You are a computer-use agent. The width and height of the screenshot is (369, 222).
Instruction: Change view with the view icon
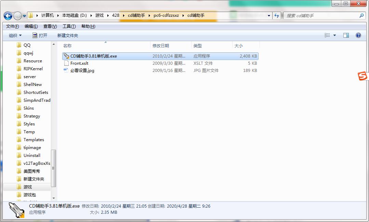[x=327, y=35]
